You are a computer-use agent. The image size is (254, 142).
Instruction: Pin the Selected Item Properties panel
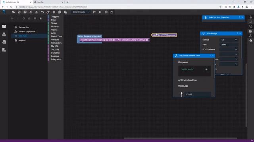pyautogui.click(x=239, y=17)
